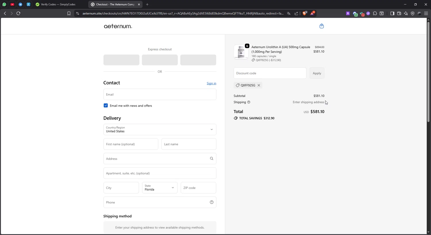This screenshot has height=235, width=431.
Task: Open the YouTube pinned tab
Action: [x=12, y=5]
